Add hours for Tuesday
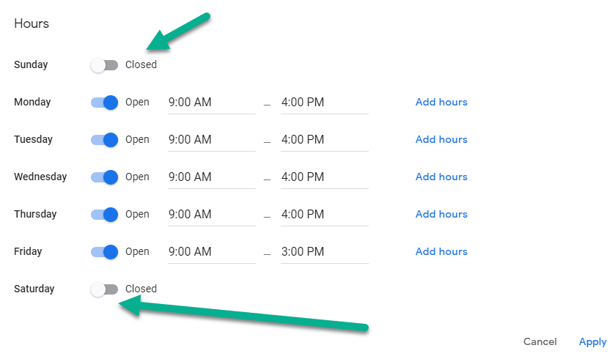Screen dimensions: 615x359 (441, 140)
